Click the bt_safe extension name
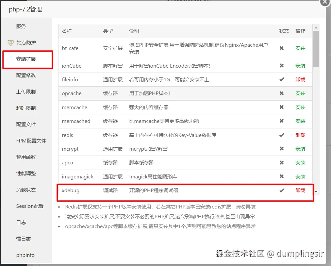This screenshot has width=331, height=266. tap(70, 48)
